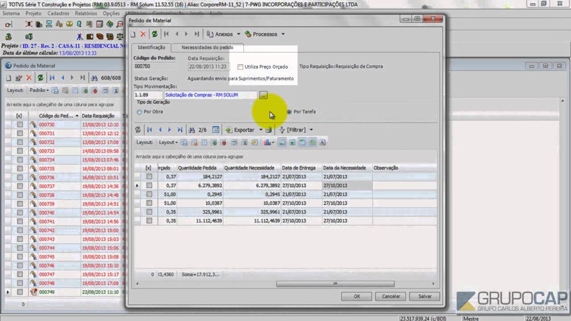Click the worker figure icon in main toolbar

click(x=79, y=37)
